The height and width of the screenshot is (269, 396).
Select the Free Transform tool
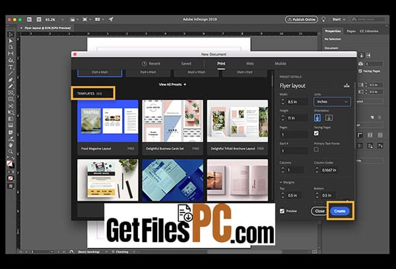11,112
